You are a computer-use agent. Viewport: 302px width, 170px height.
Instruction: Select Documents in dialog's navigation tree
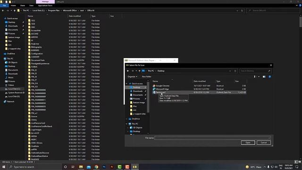click(x=137, y=95)
